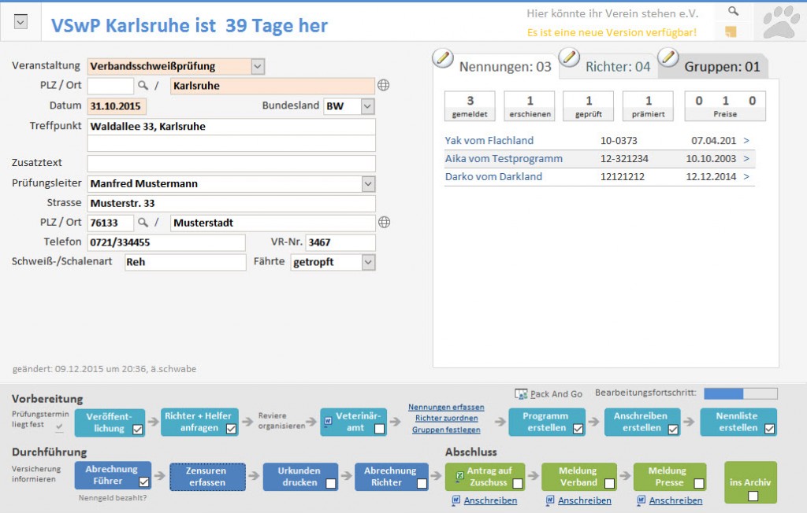Check the ins Archiv checkbox
This screenshot has width=807, height=513.
click(x=753, y=496)
